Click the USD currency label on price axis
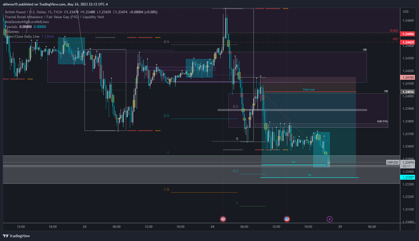 [406, 12]
